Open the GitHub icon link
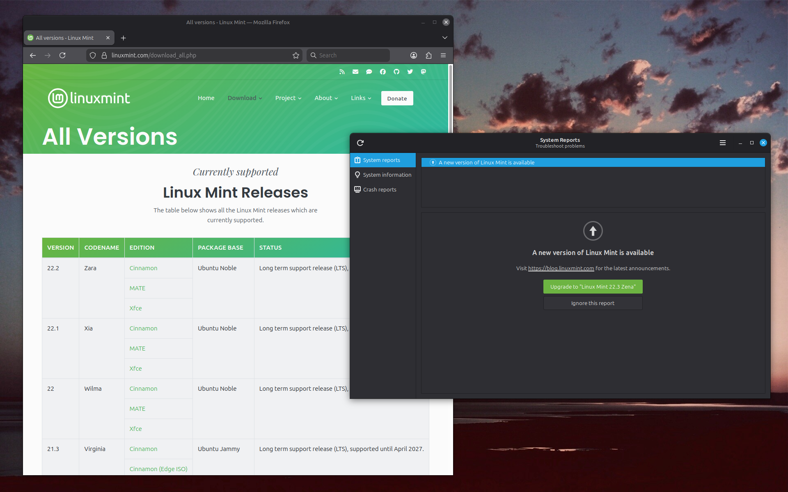 pos(396,72)
